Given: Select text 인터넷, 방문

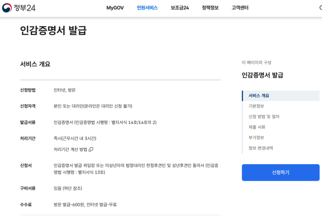Looking at the screenshot, I should [65, 90].
